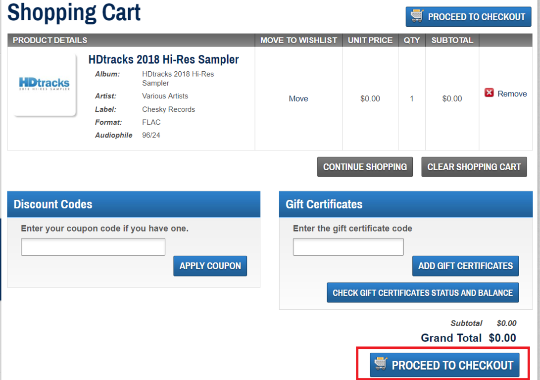Click the HDtracks album cover thumbnail
The image size is (540, 380).
(45, 84)
